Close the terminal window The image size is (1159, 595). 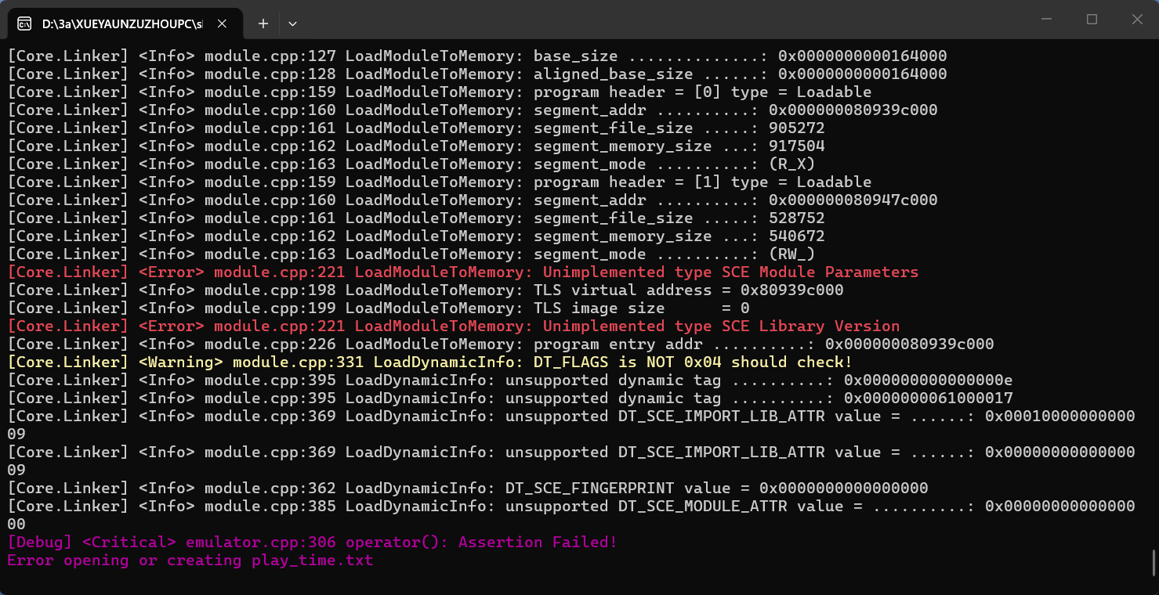[x=1136, y=19]
